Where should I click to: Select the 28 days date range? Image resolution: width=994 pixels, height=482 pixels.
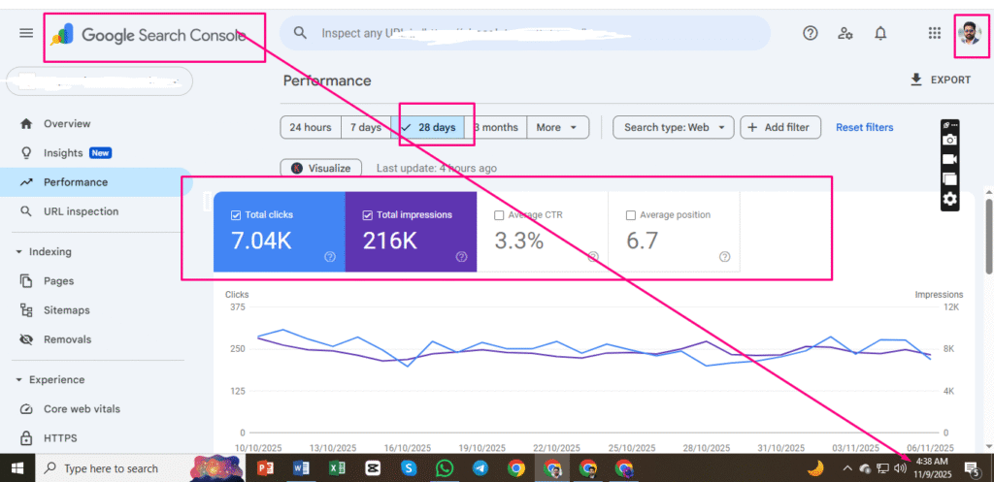(428, 127)
